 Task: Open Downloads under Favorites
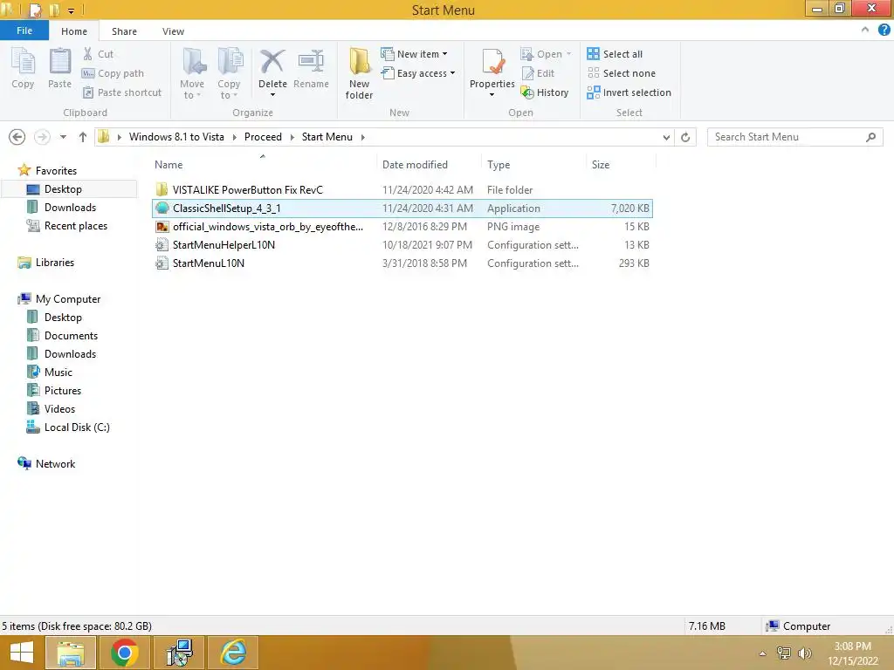tap(70, 208)
